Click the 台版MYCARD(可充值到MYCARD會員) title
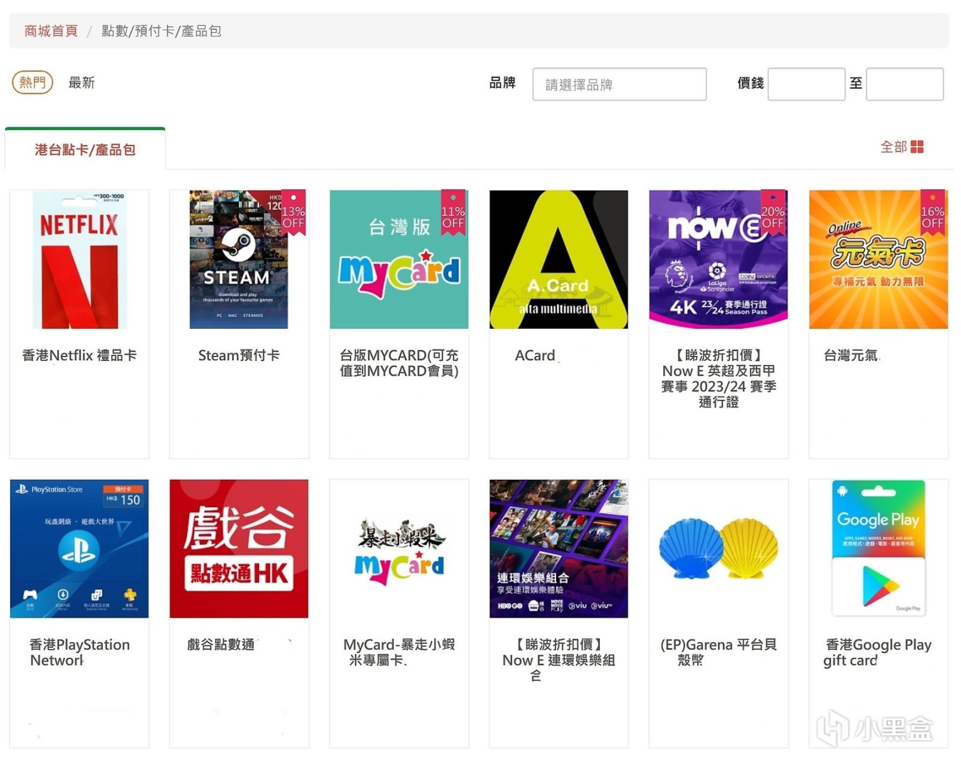 399,363
